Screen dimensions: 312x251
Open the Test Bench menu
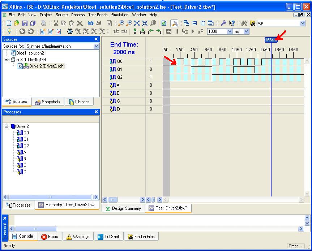pyautogui.click(x=98, y=15)
